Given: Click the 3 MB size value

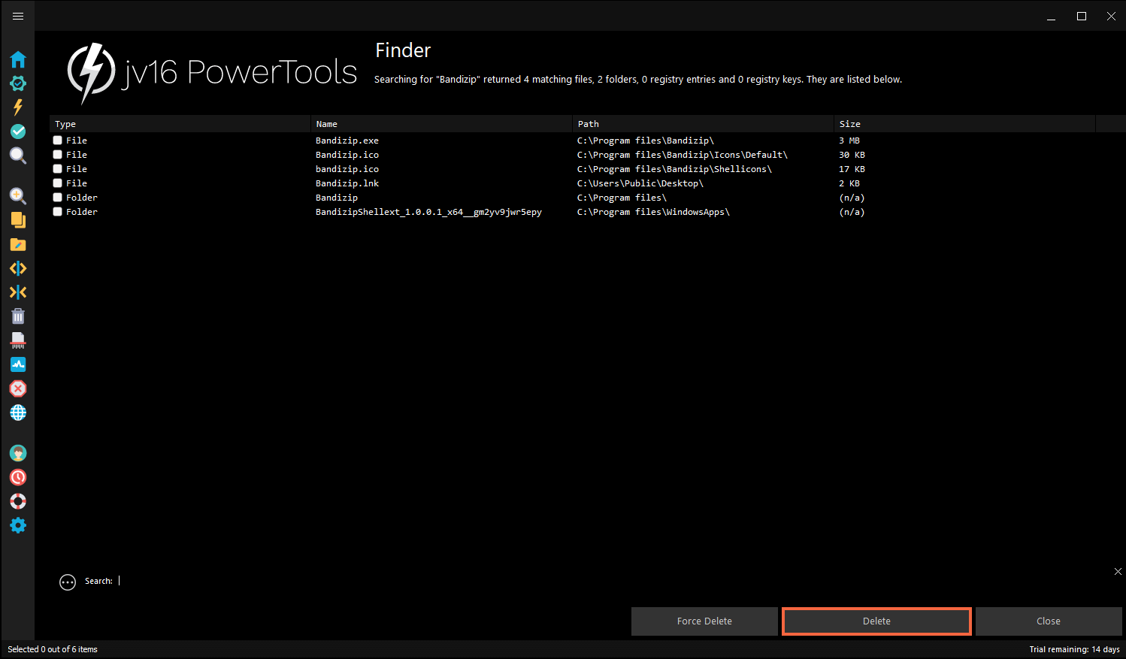Looking at the screenshot, I should point(849,141).
